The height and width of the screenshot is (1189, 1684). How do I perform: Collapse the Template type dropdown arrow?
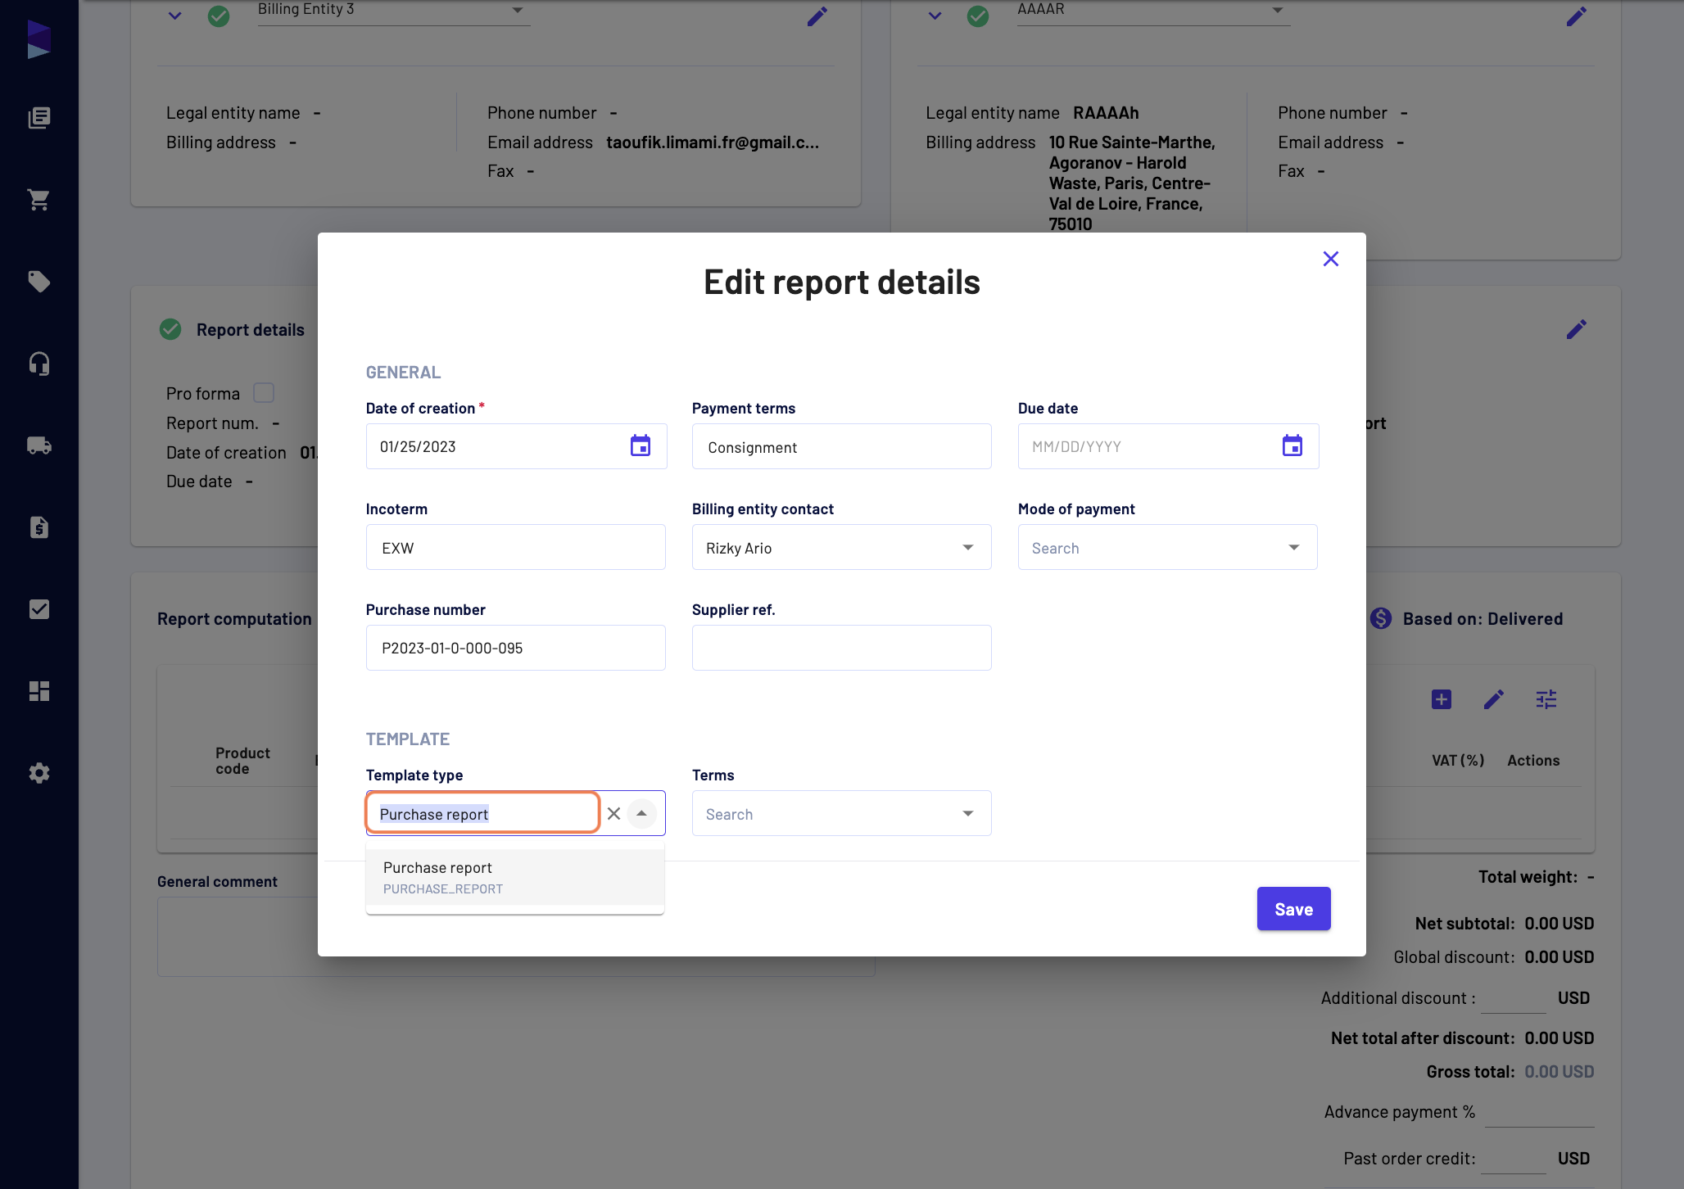click(x=642, y=813)
